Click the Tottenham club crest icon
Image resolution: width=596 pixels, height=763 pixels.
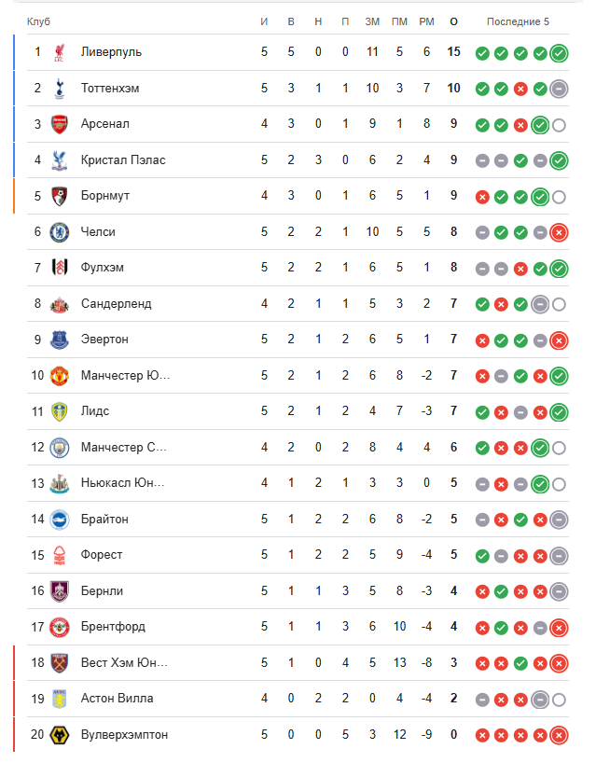click(60, 89)
